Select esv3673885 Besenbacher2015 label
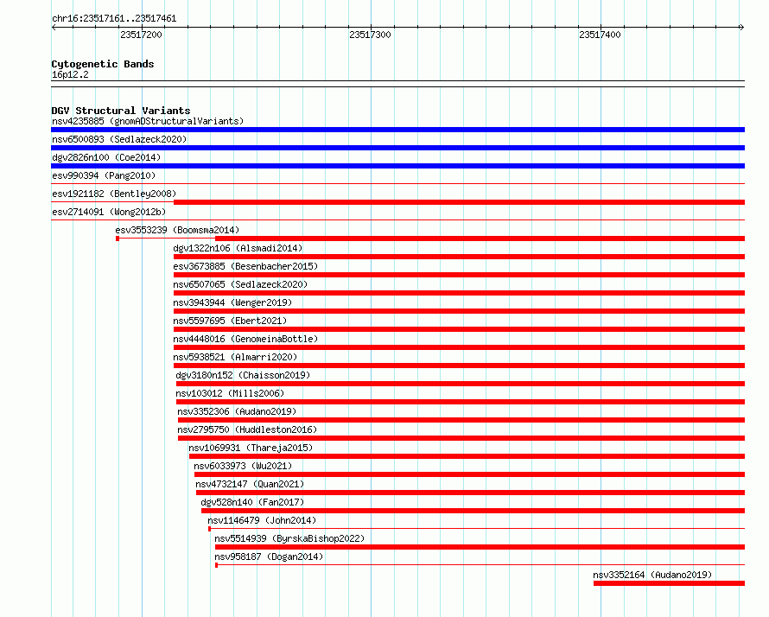769x617 pixels. click(x=245, y=266)
